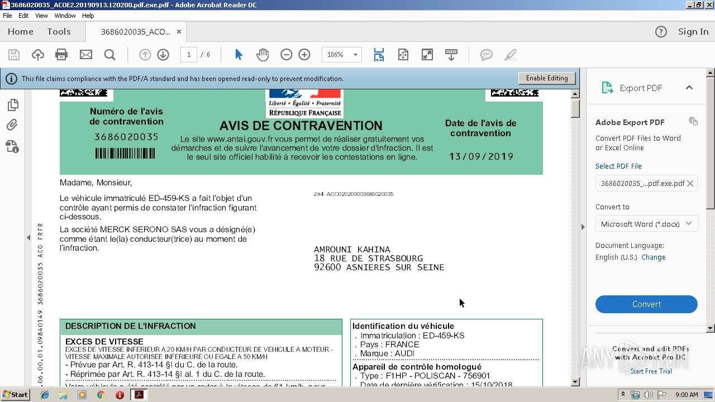Screen dimensions: 715x402
Task: Open the taskbar file explorer folder
Action: click(63, 395)
